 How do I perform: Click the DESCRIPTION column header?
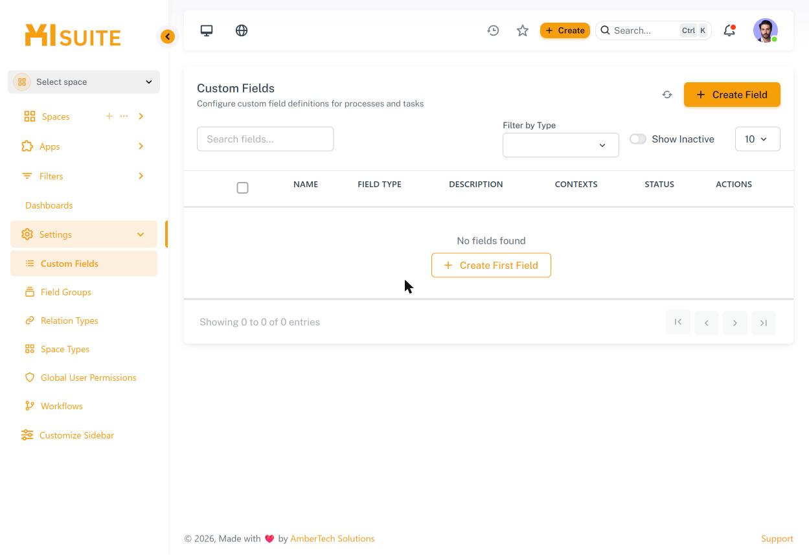point(476,185)
